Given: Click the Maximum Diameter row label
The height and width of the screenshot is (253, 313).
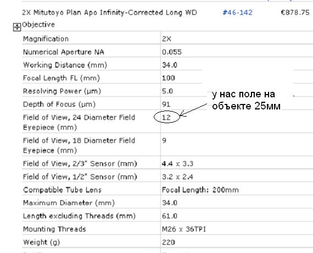Looking at the screenshot, I should (69, 203).
